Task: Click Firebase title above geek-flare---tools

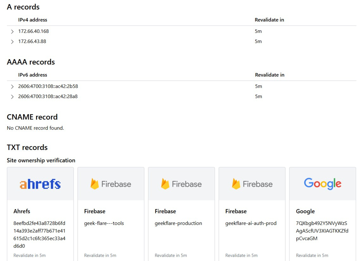Action: click(95, 211)
